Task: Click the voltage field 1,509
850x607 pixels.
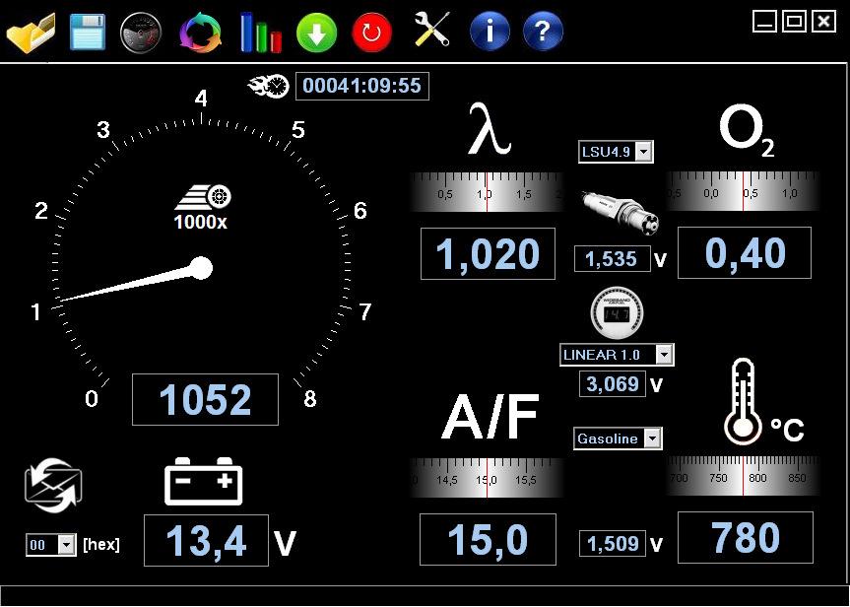Action: [x=613, y=544]
